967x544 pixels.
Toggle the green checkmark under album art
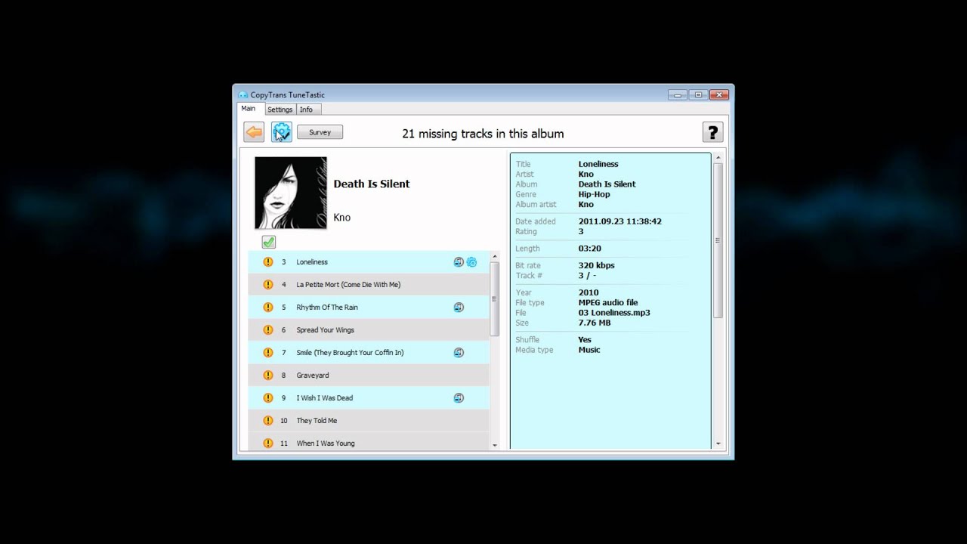tap(269, 242)
